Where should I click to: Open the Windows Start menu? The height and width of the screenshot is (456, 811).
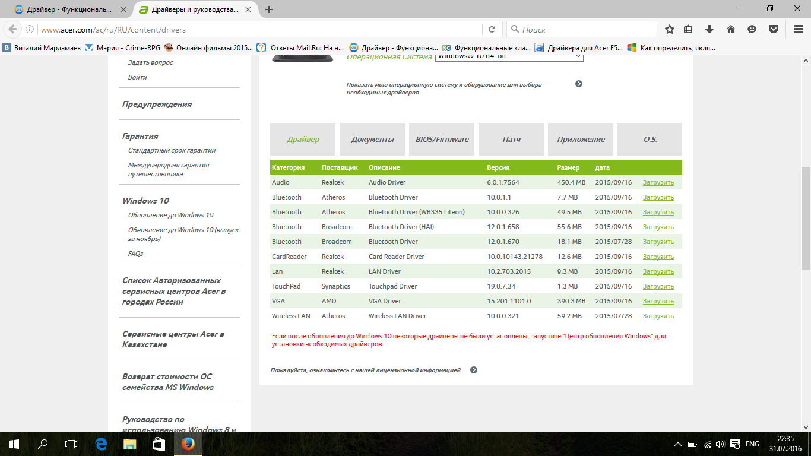[14, 444]
